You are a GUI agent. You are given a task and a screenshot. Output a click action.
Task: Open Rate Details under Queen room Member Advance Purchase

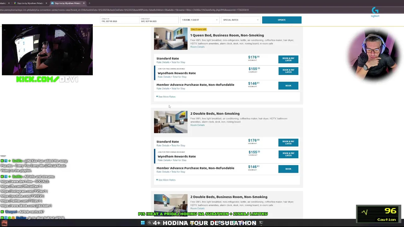click(x=163, y=89)
